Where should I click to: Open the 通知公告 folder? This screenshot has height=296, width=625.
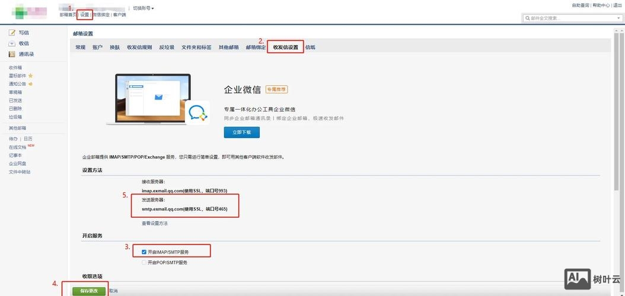[x=18, y=84]
